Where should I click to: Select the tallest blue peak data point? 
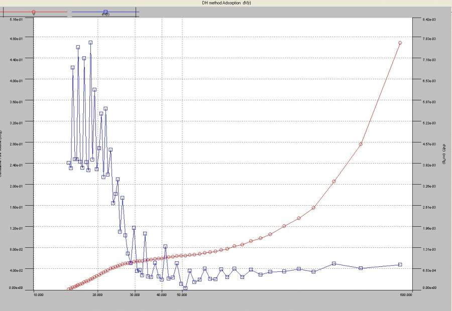(90, 42)
